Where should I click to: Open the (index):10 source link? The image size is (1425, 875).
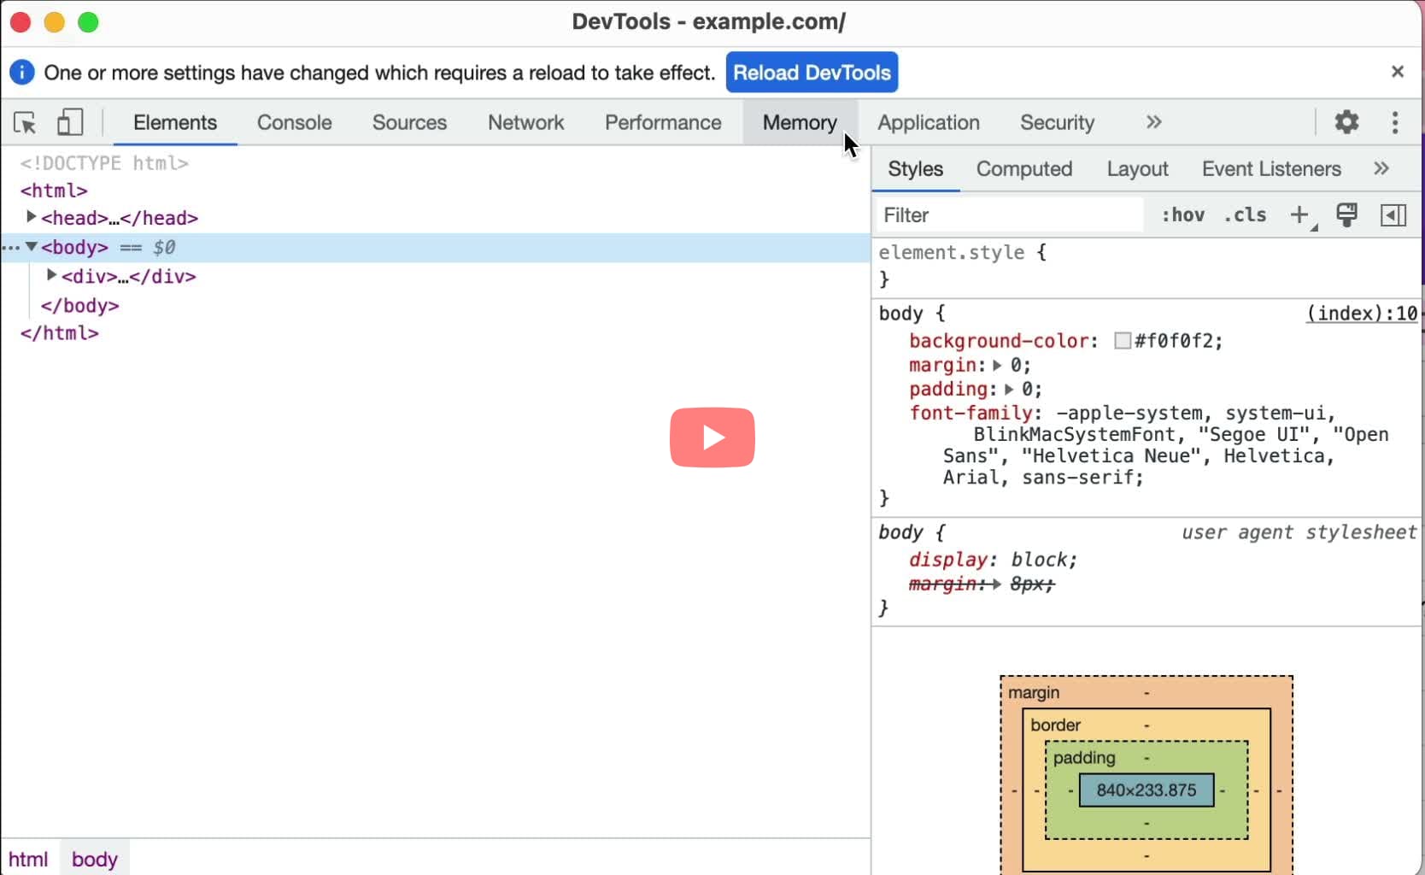pos(1362,314)
